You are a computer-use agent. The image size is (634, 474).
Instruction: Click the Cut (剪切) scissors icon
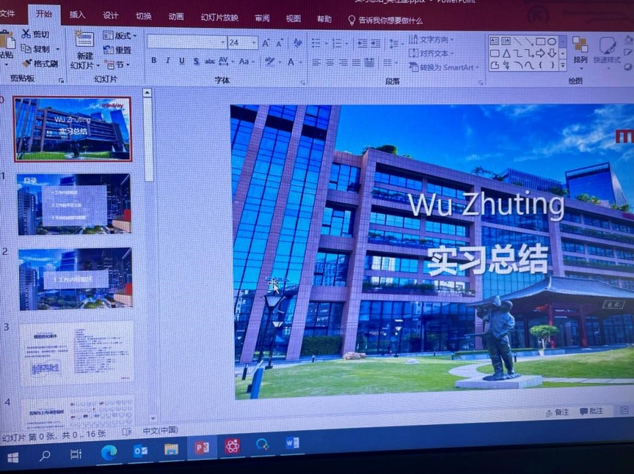pyautogui.click(x=27, y=34)
